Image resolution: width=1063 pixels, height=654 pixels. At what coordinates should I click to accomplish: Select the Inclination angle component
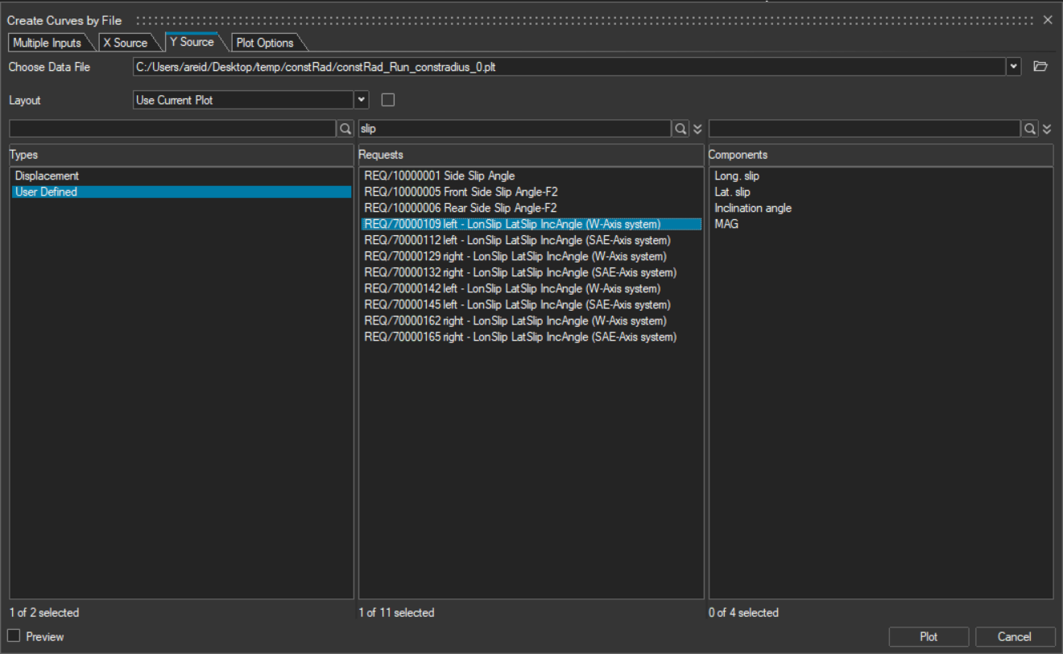point(881,208)
